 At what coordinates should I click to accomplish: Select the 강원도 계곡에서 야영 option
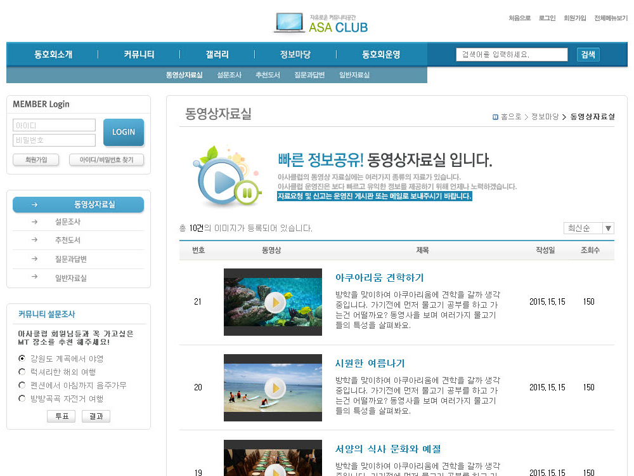click(22, 359)
